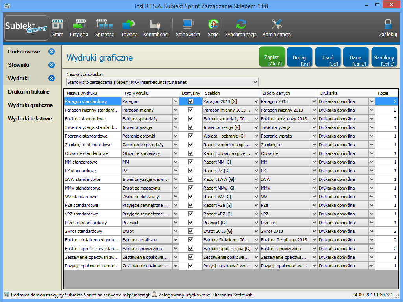Open Drukarka dropdown in PZ standardowe row
Image resolution: width=403 pixels, height=302 pixels.
pyautogui.click(x=372, y=171)
